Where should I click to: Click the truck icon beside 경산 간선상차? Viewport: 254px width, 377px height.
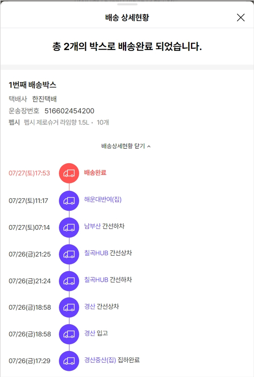(69, 307)
